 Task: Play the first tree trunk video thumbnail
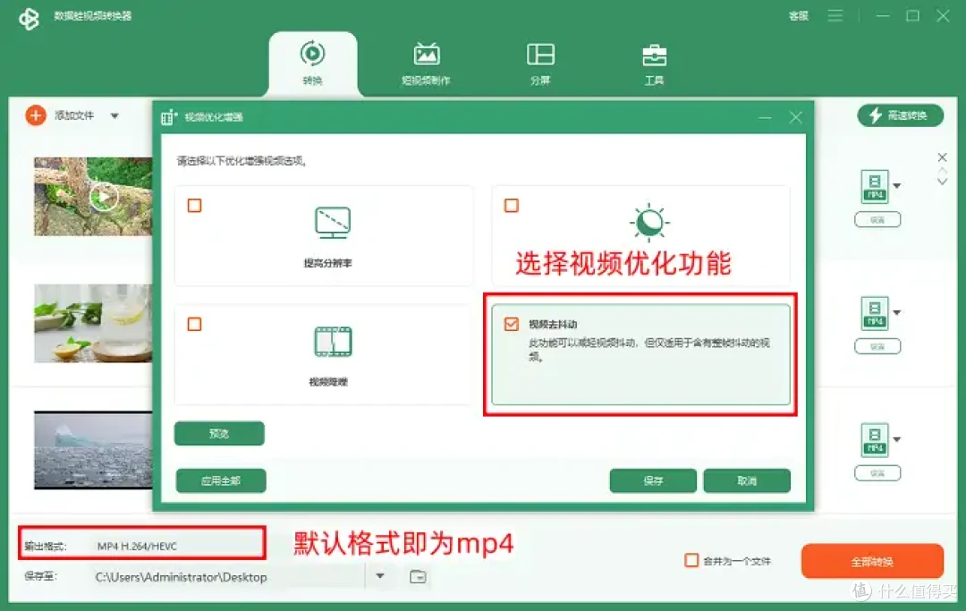click(x=104, y=197)
